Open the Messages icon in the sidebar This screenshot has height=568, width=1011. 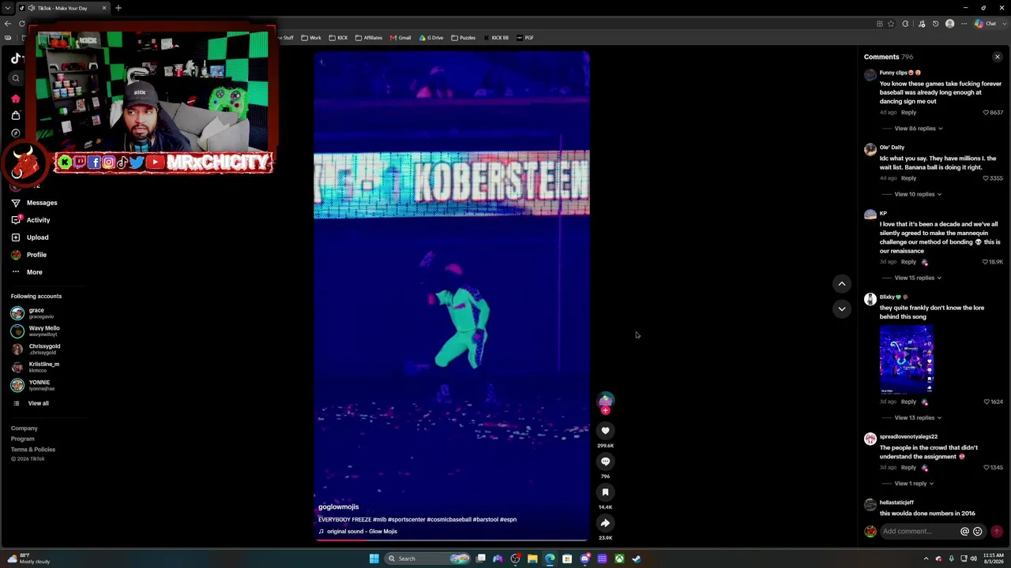16,203
